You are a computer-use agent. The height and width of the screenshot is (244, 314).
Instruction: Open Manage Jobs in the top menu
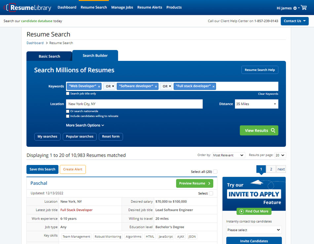pyautogui.click(x=122, y=7)
